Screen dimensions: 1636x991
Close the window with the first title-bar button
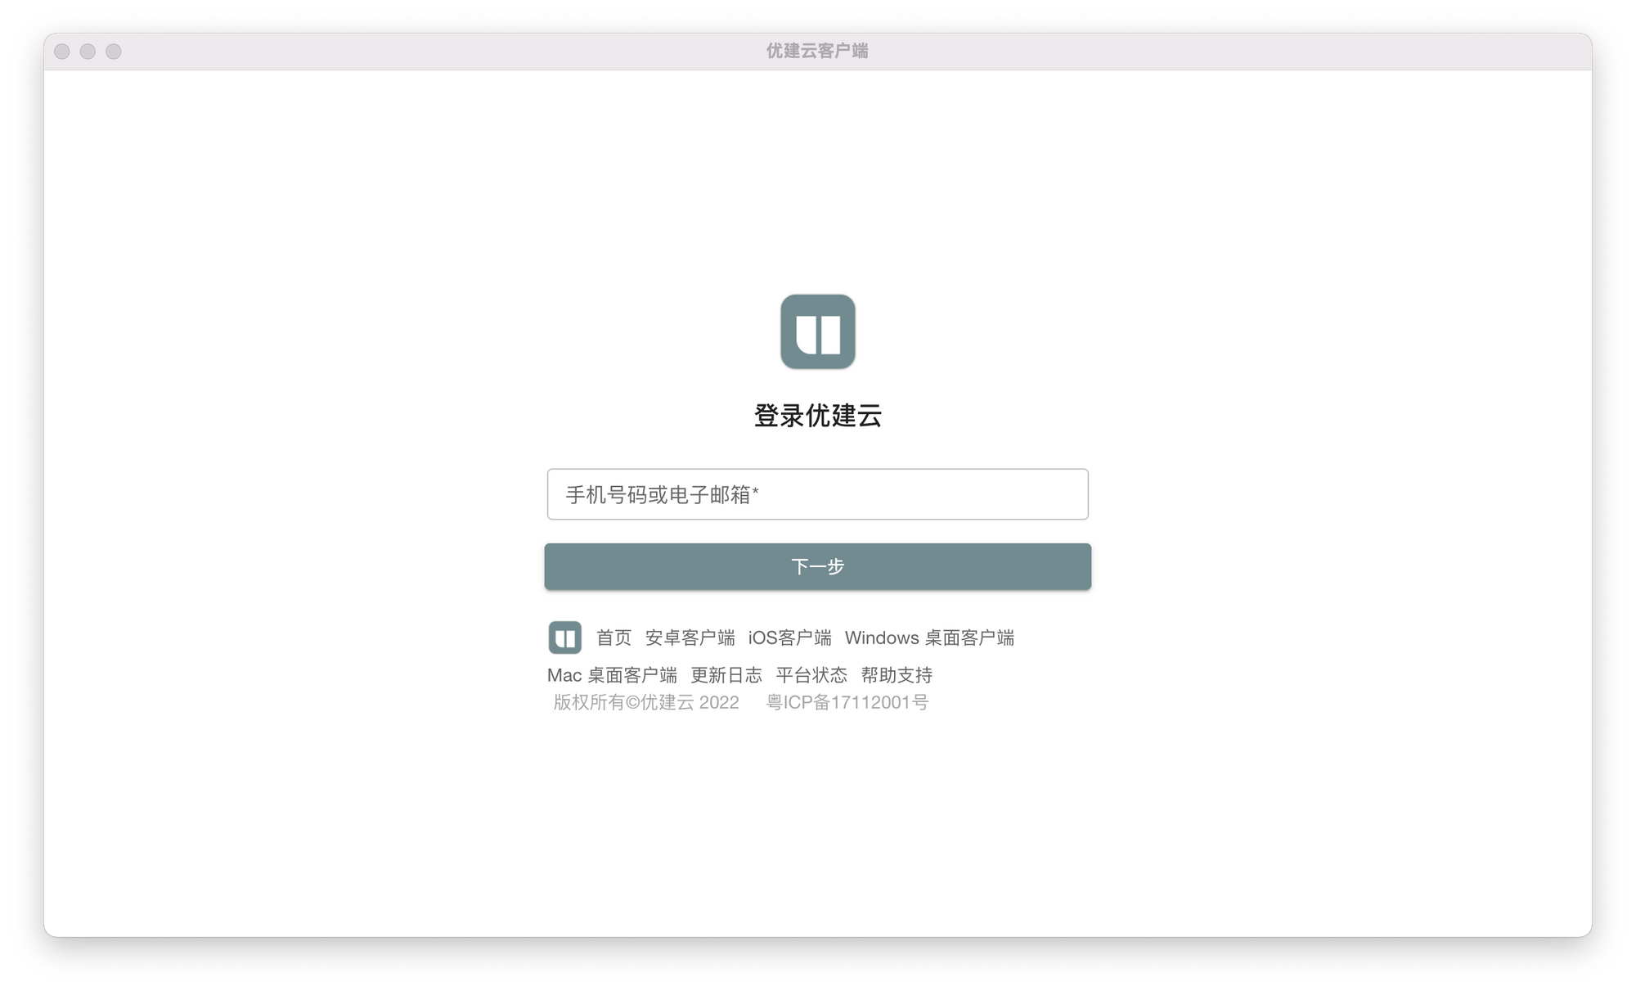pyautogui.click(x=62, y=52)
